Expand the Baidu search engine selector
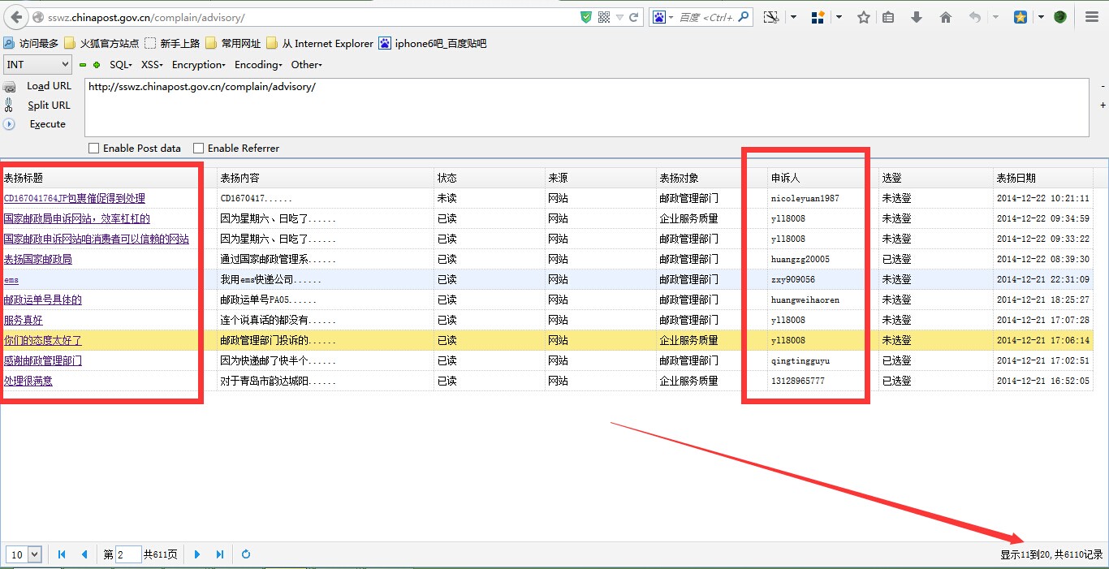The image size is (1109, 569). 663,17
